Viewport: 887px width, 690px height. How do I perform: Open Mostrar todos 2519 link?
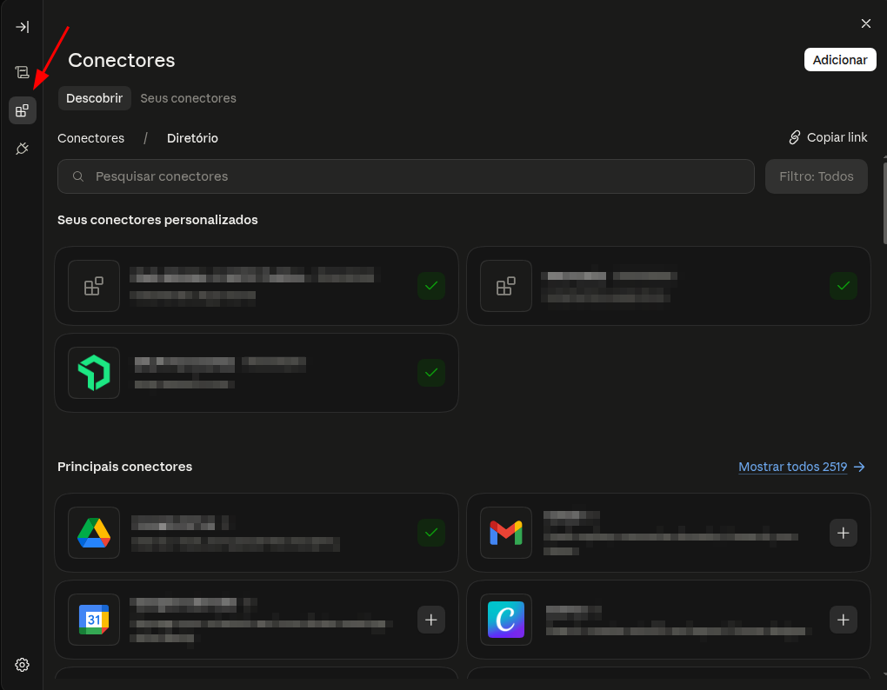pos(792,467)
